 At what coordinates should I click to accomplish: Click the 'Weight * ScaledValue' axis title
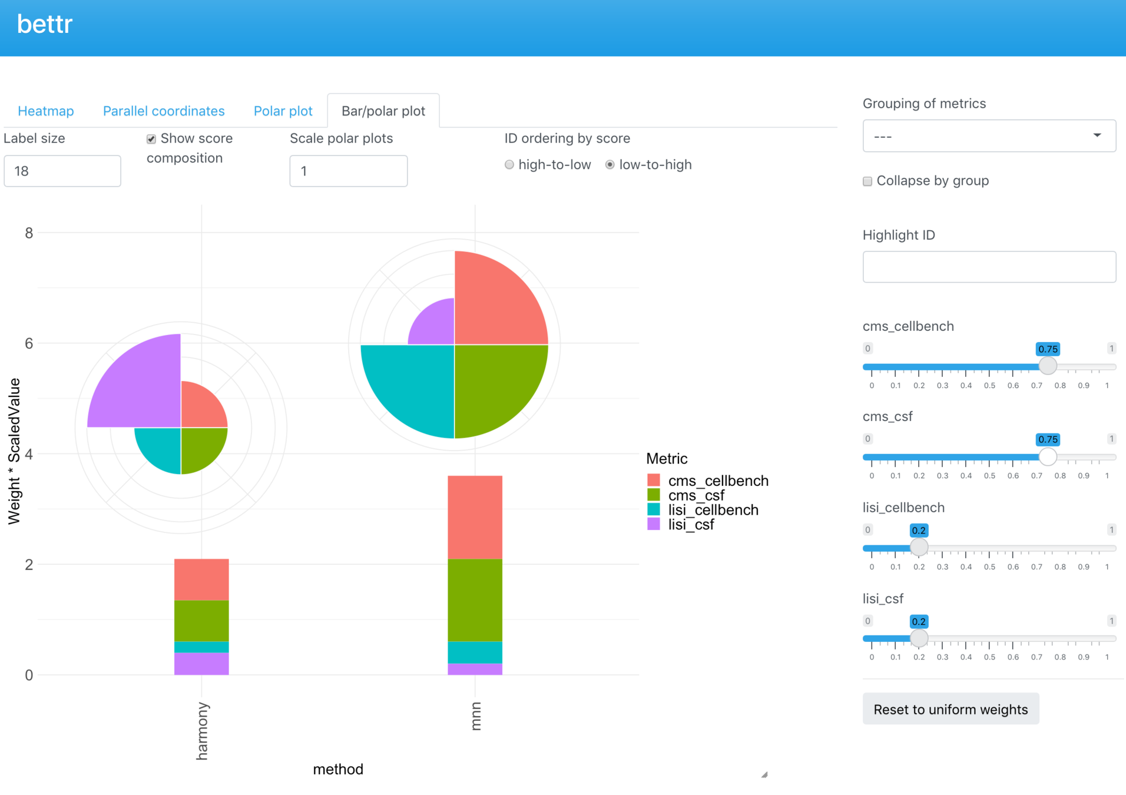14,451
